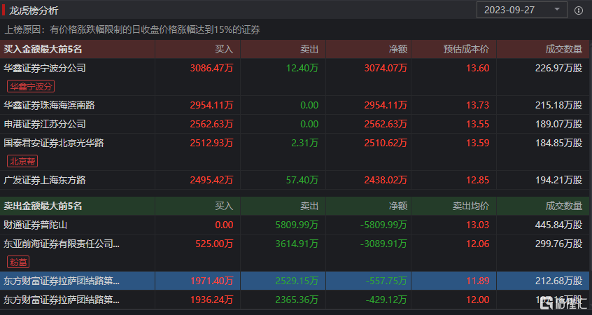Click sell amount 57.40万
This screenshot has width=592, height=315.
(302, 180)
